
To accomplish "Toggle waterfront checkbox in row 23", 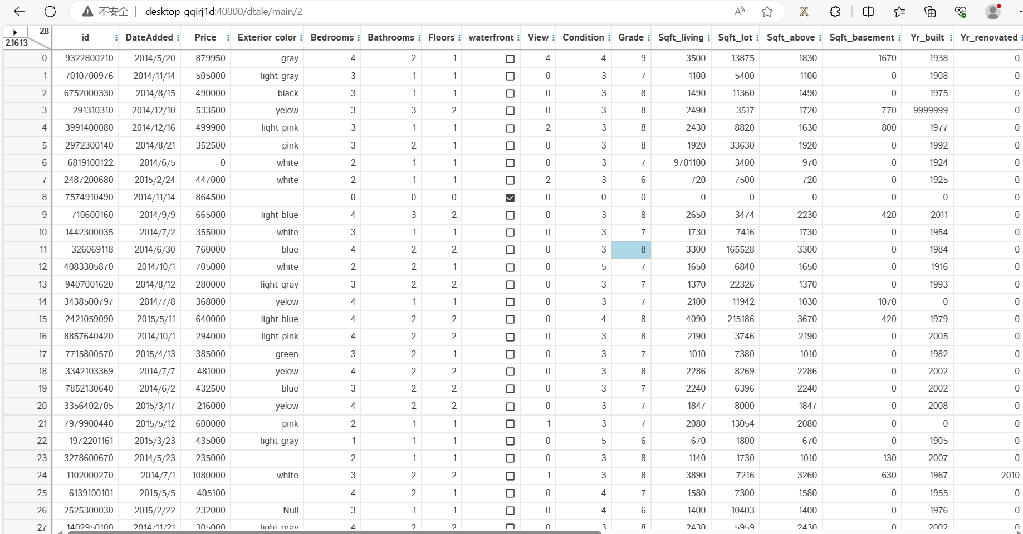I will pyautogui.click(x=510, y=458).
